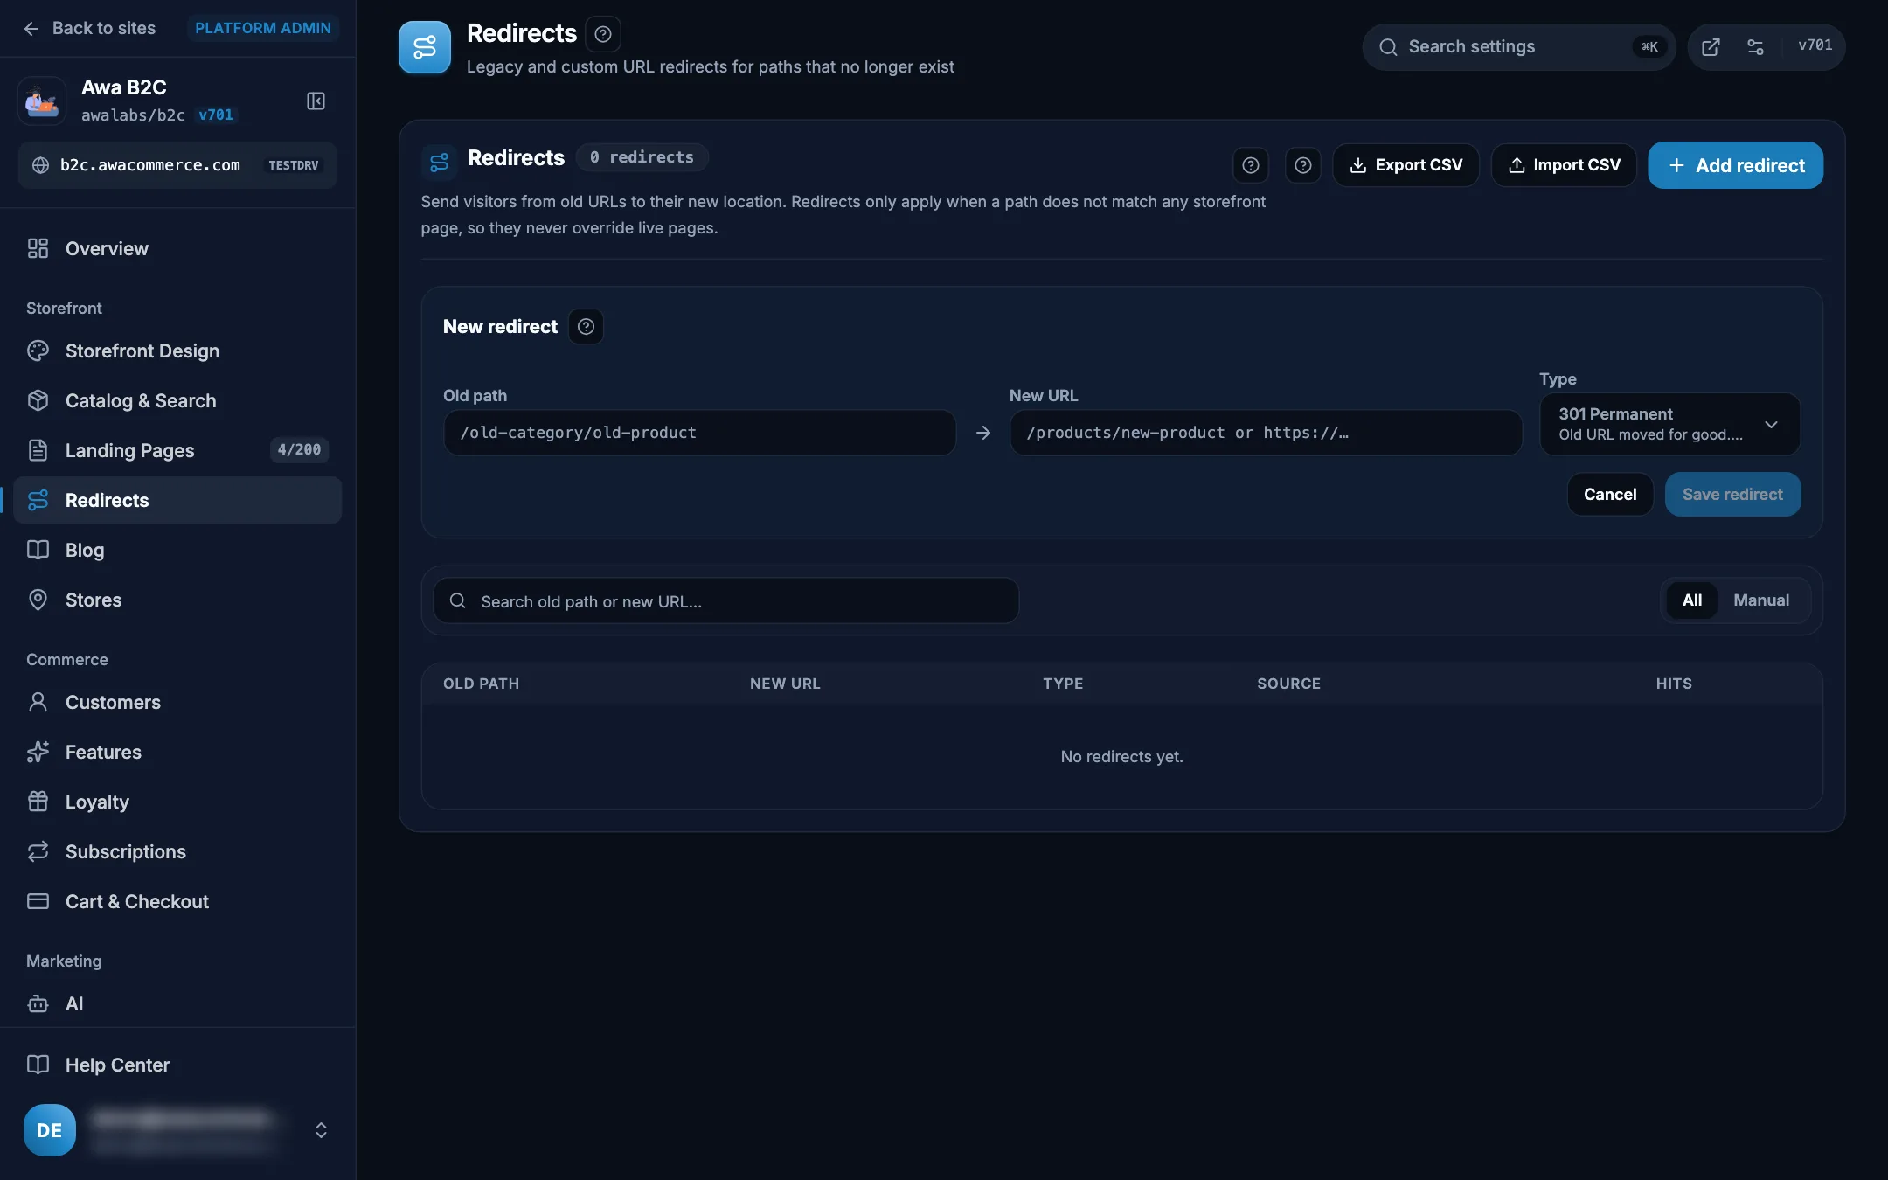Click the Redirects card header icon
1888x1180 pixels.
coord(439,162)
